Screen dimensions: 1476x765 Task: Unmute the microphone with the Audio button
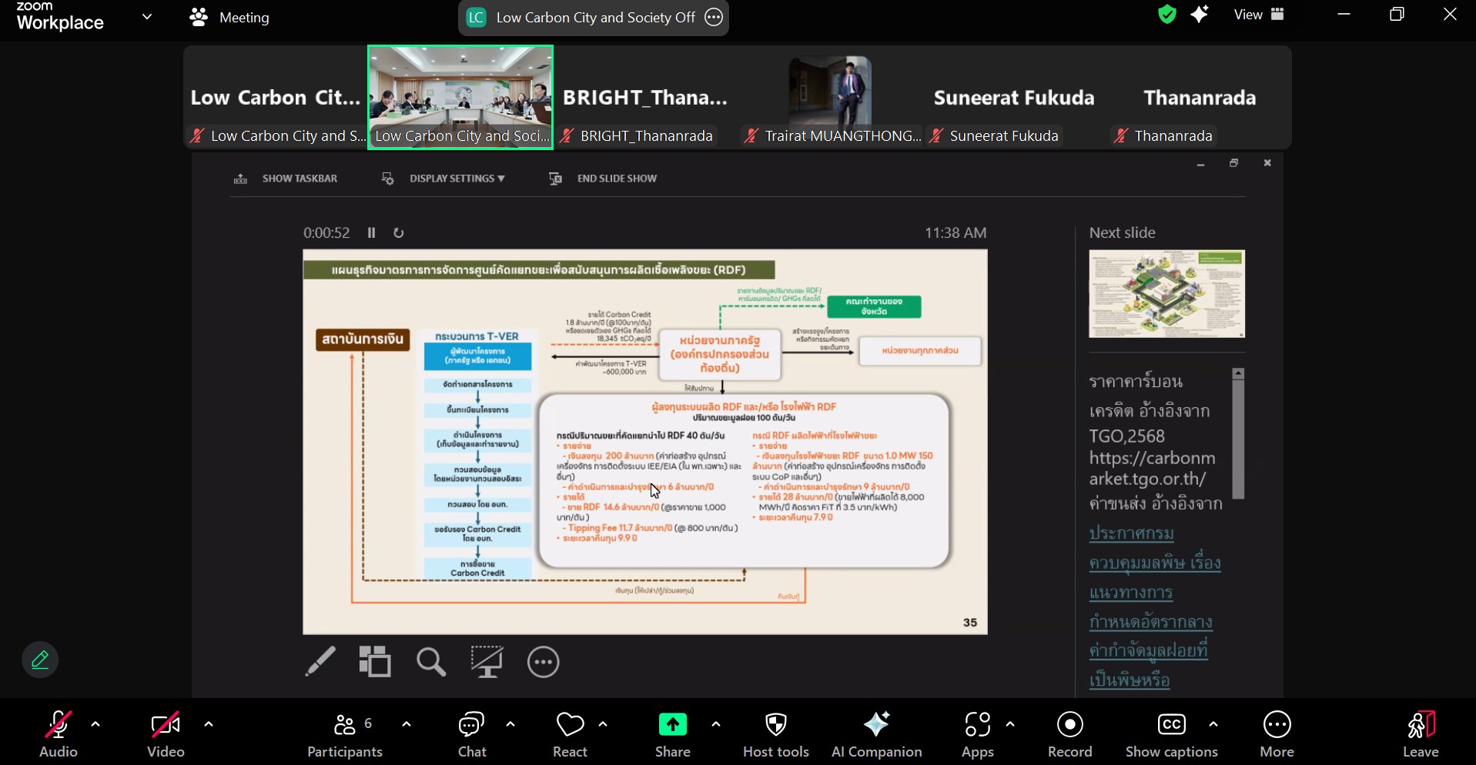point(59,734)
